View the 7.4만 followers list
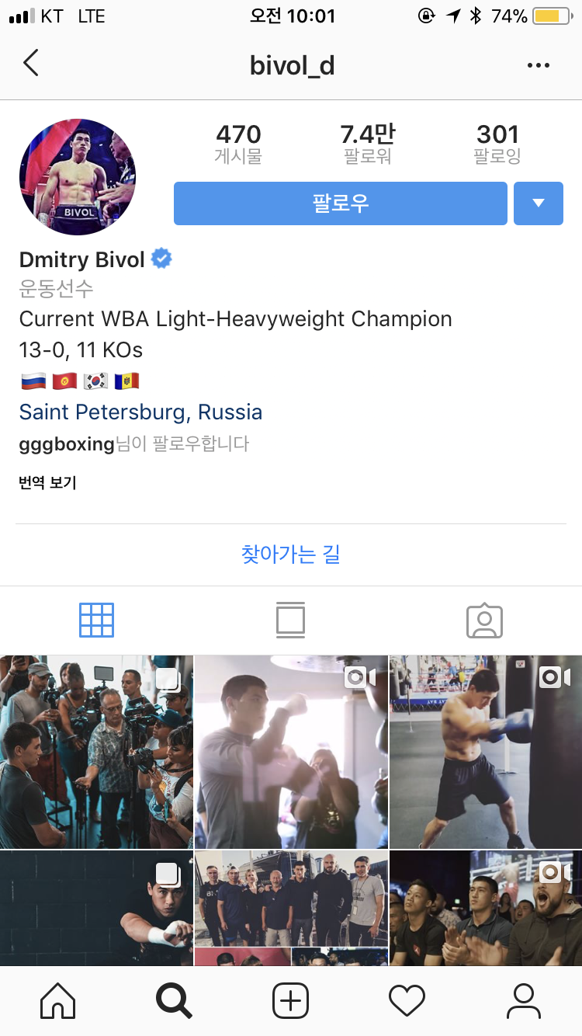Viewport: 582px width, 1036px height. [368, 144]
